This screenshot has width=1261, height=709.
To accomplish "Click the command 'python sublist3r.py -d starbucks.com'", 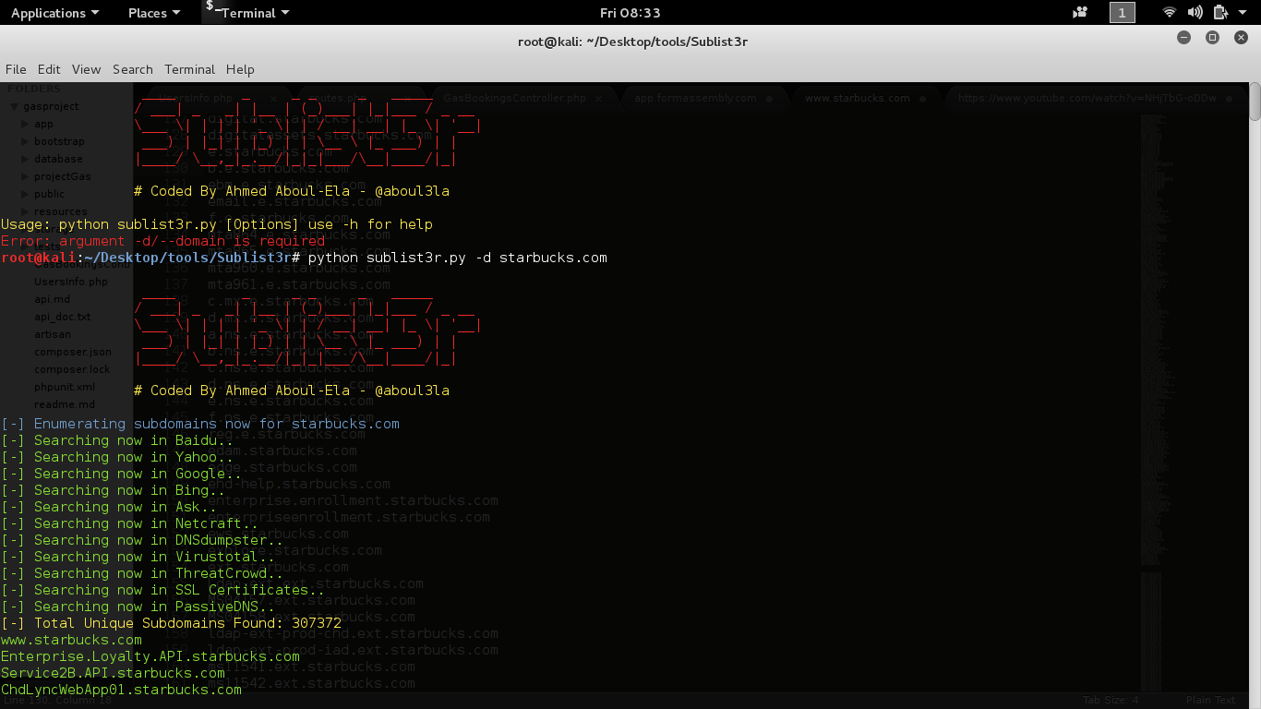I will 458,258.
